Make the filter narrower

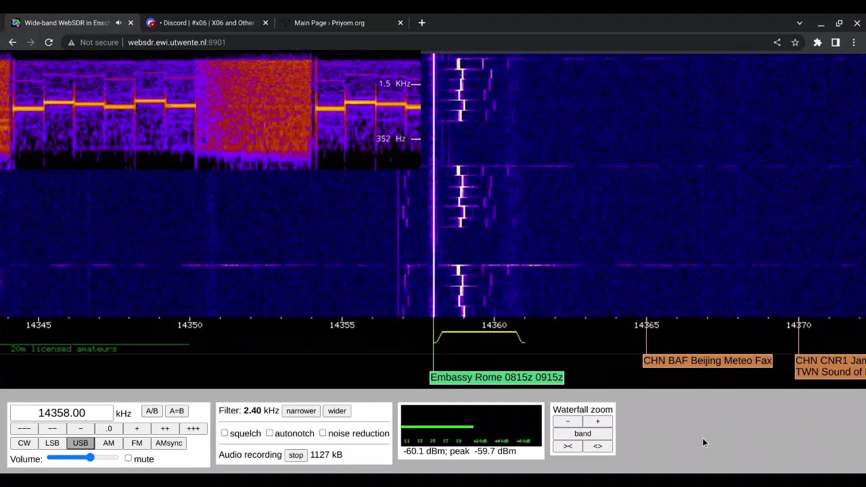(301, 411)
